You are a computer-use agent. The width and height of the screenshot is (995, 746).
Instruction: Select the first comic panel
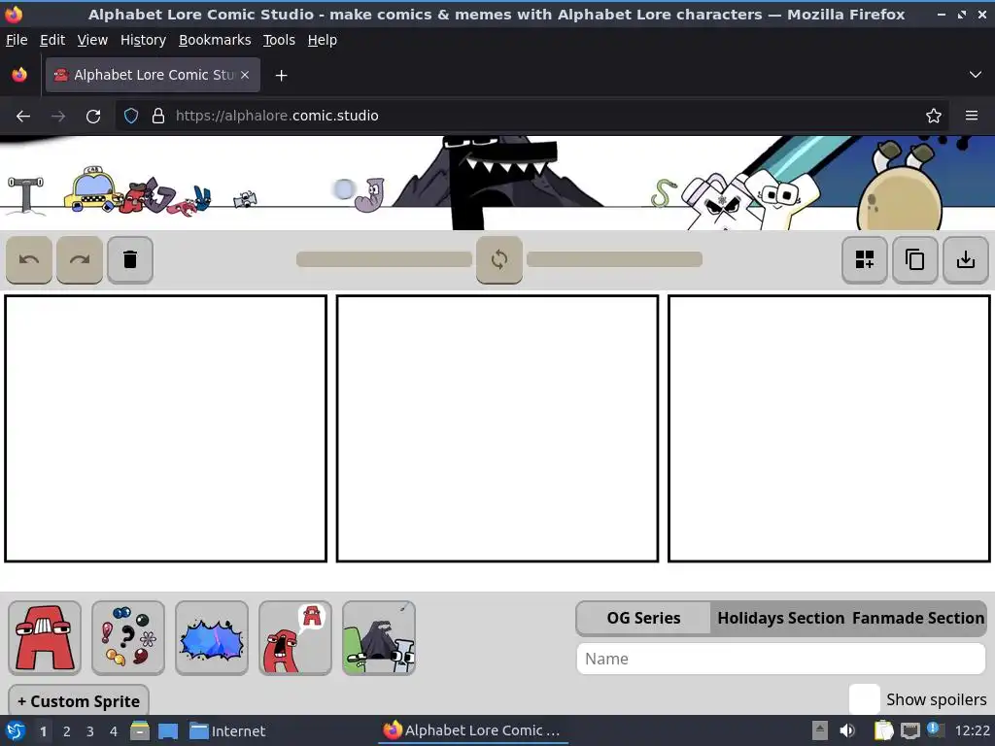165,428
